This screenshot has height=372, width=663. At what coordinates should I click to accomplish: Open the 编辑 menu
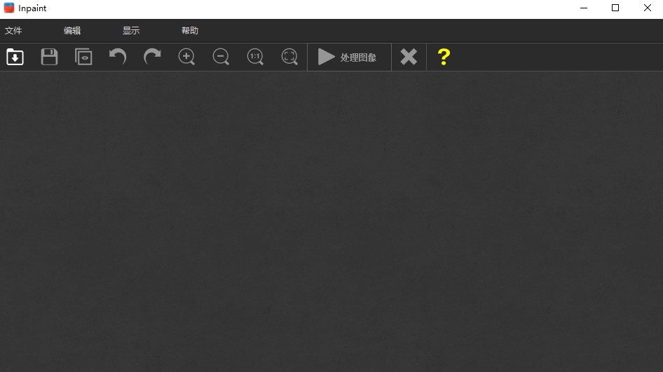[x=72, y=30]
